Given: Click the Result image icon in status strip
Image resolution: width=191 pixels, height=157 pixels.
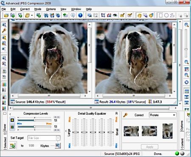Looking at the screenshot, I should [x=97, y=102].
